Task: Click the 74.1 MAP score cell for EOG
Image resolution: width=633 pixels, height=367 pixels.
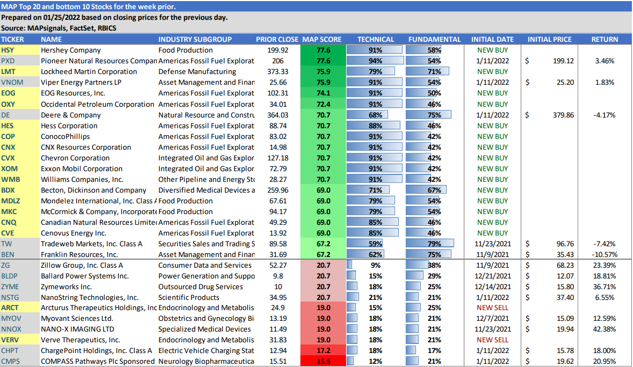Action: (323, 93)
